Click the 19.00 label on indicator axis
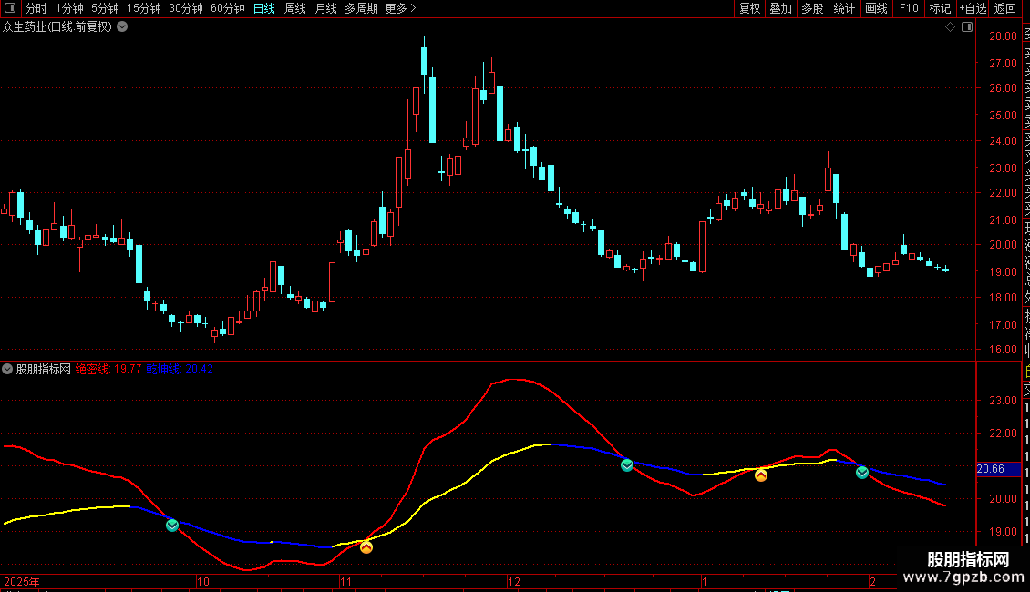Image resolution: width=1030 pixels, height=592 pixels. pyautogui.click(x=1003, y=532)
